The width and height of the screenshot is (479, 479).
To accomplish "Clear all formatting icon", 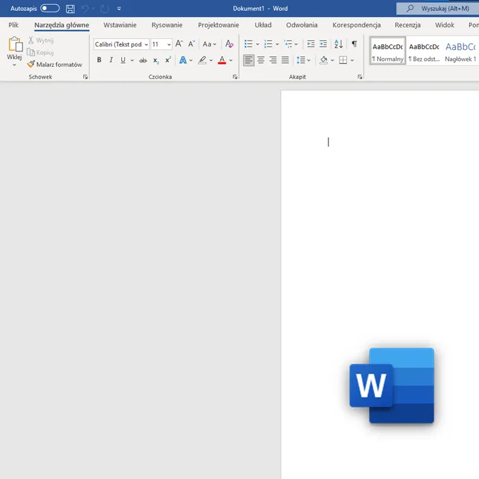I will (229, 44).
